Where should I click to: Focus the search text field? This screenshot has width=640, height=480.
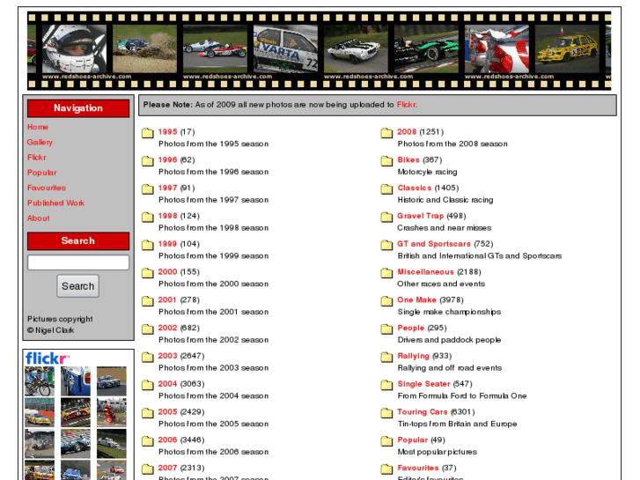pyautogui.click(x=78, y=262)
